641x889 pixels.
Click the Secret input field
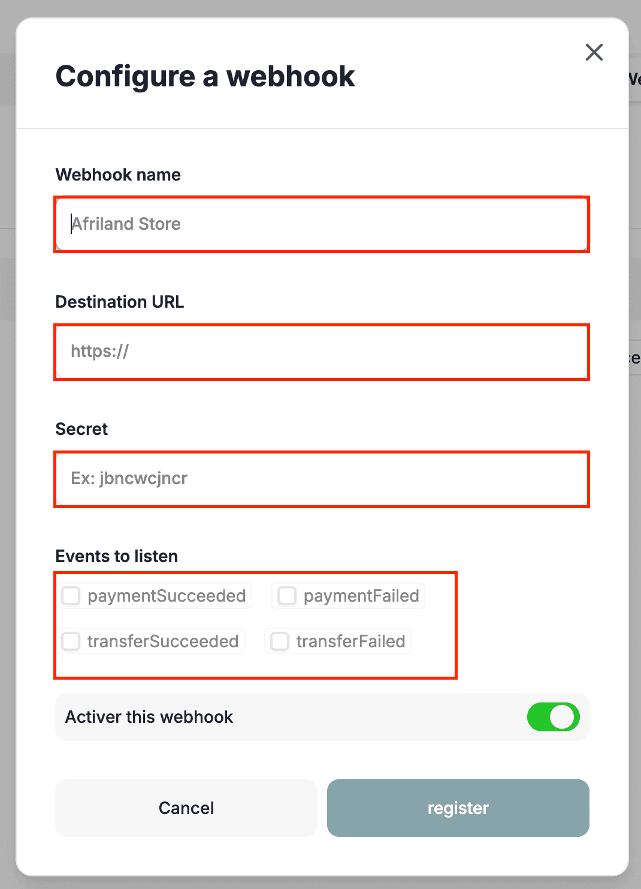point(322,479)
